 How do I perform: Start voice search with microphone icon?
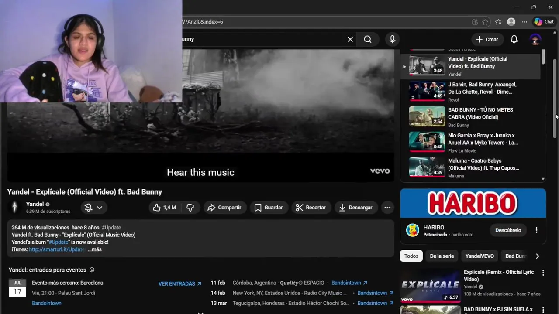point(392,39)
